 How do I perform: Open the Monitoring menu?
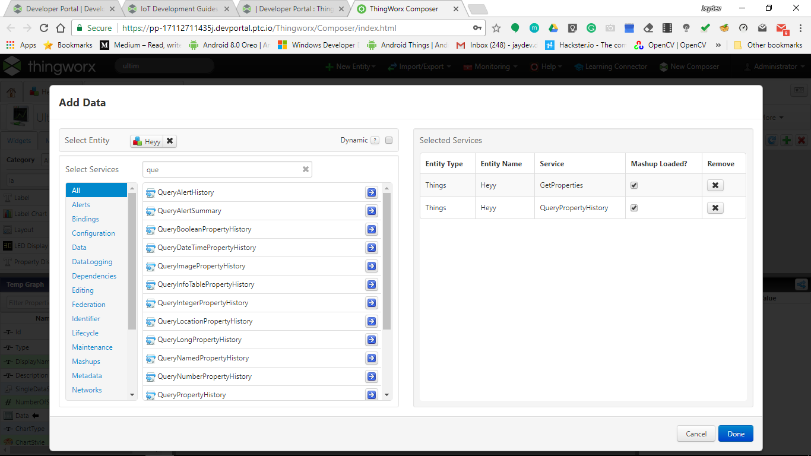coord(490,66)
